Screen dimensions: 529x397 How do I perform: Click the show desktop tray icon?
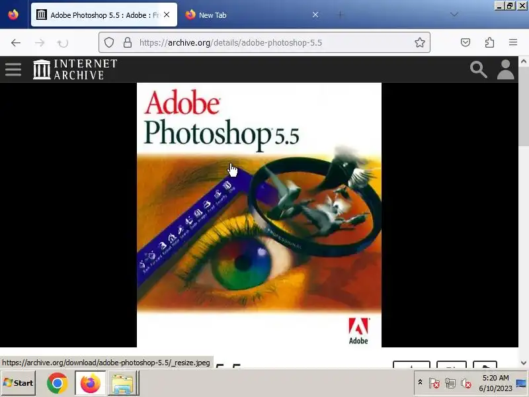[x=521, y=383]
